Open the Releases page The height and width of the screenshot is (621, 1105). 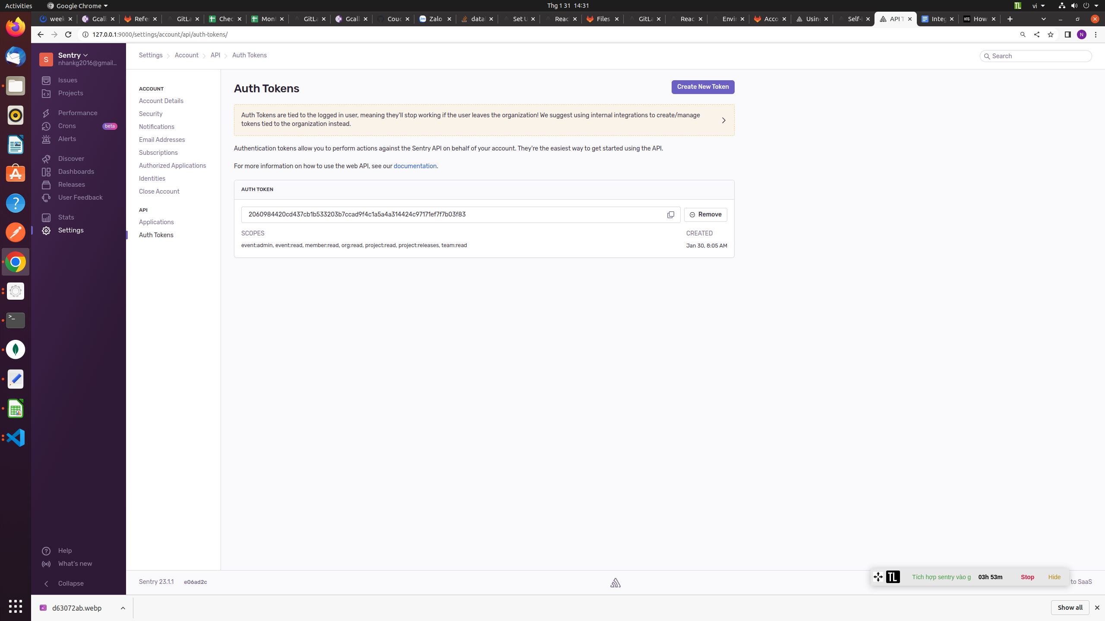pos(72,185)
